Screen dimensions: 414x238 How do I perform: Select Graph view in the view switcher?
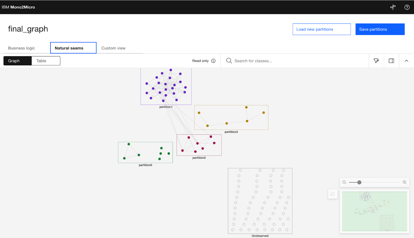point(13,61)
